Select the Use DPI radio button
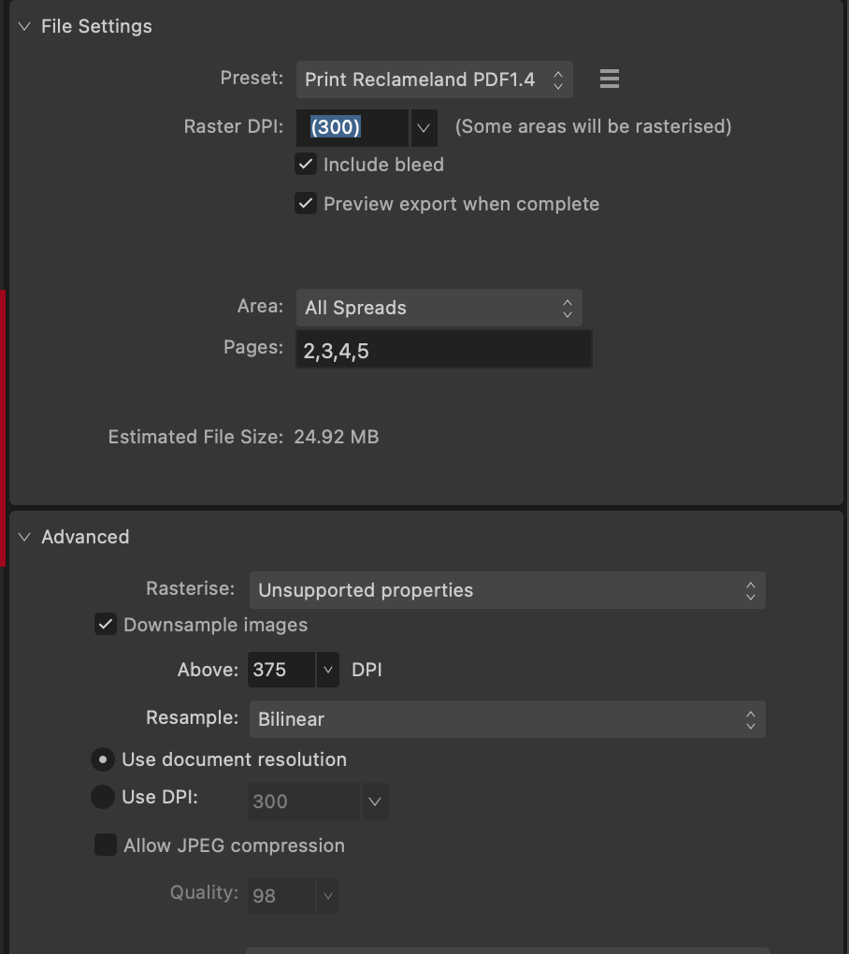The height and width of the screenshot is (954, 849). click(103, 797)
